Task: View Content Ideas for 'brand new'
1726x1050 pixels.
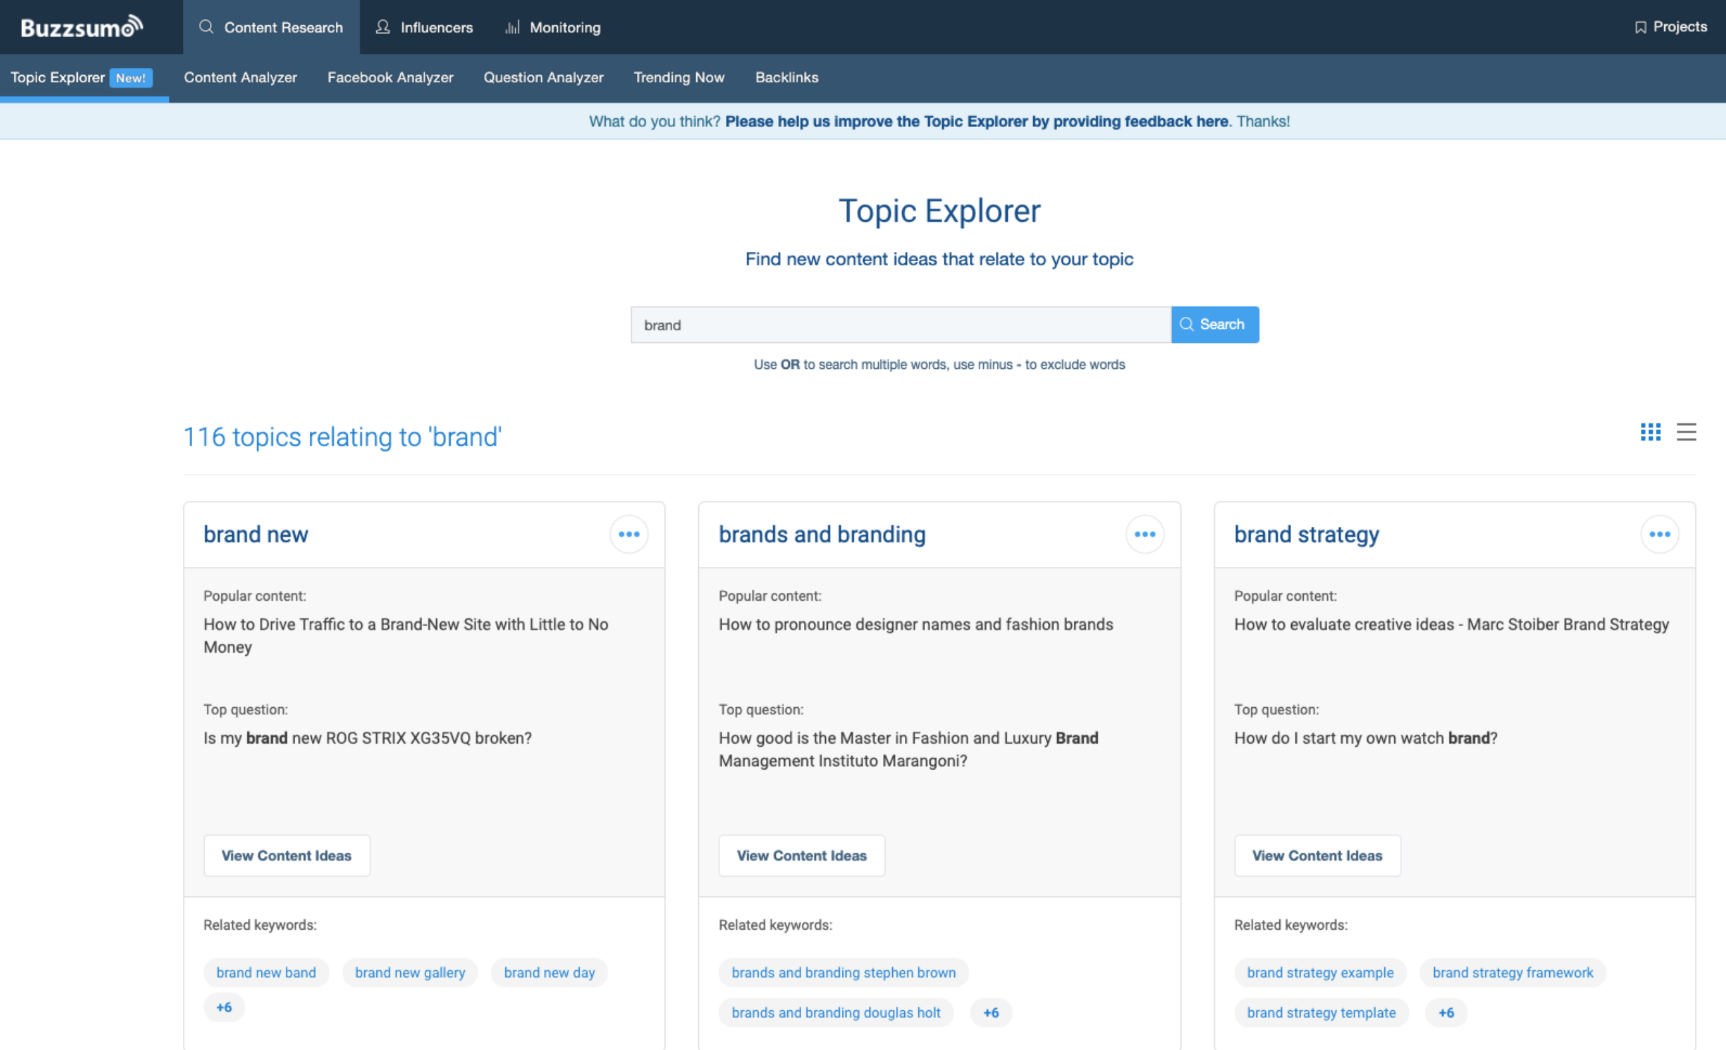Action: pos(287,855)
